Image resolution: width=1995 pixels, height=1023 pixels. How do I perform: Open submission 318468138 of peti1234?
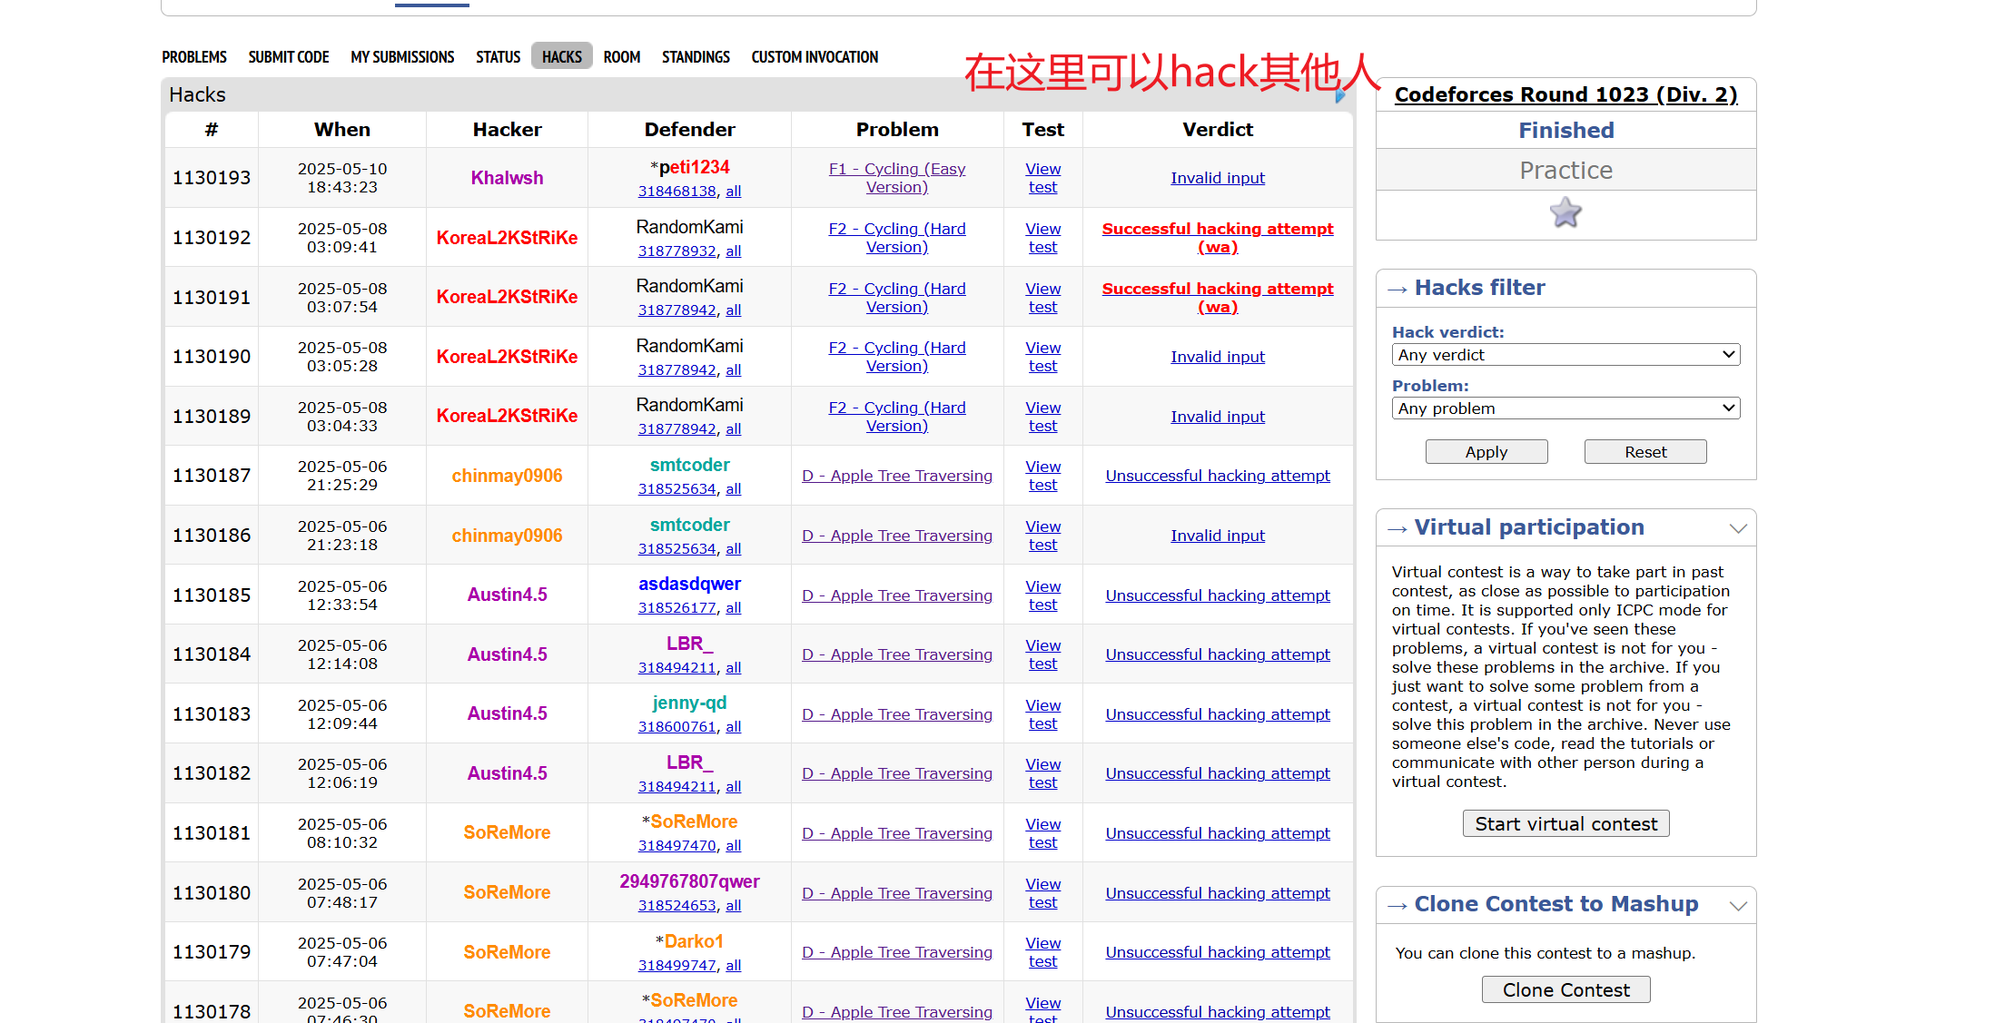tap(677, 191)
